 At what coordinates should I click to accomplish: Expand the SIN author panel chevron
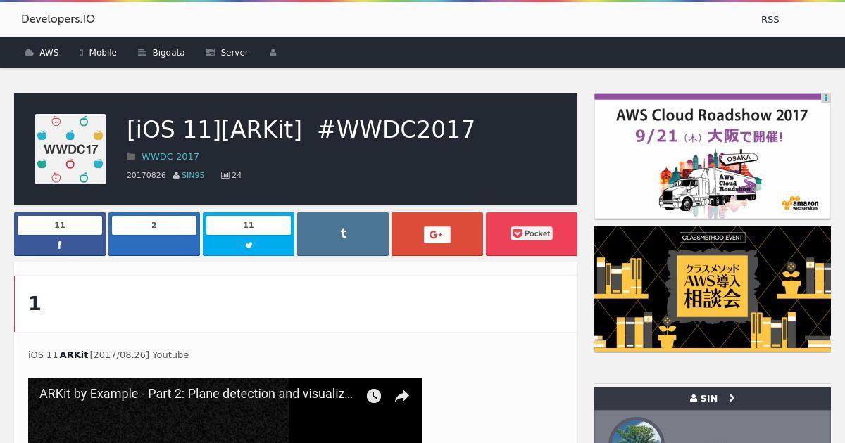pos(732,398)
